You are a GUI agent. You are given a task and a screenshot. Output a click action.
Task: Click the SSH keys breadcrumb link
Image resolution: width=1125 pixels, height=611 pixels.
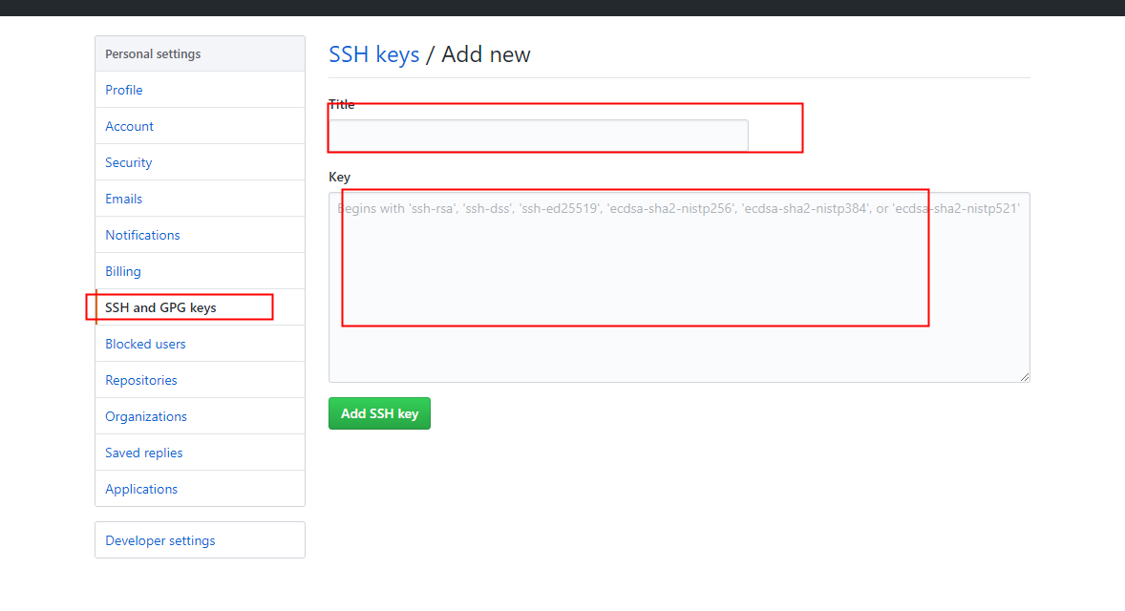point(373,54)
